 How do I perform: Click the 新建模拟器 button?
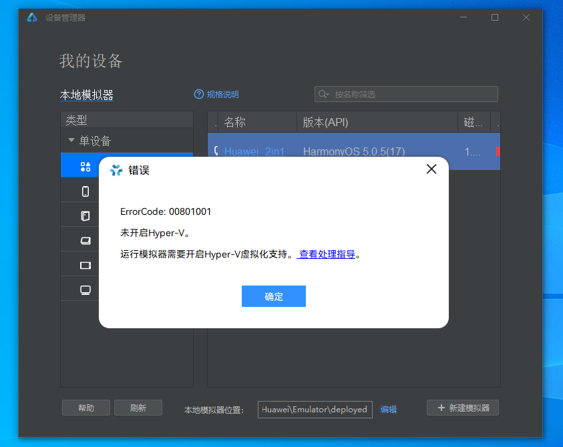pos(463,408)
